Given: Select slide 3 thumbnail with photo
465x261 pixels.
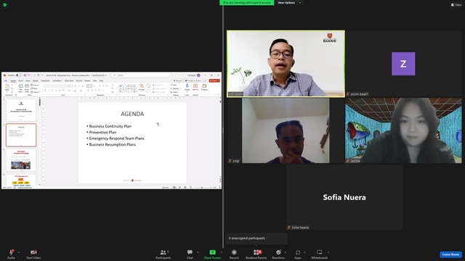Looking at the screenshot, I should pos(21,160).
